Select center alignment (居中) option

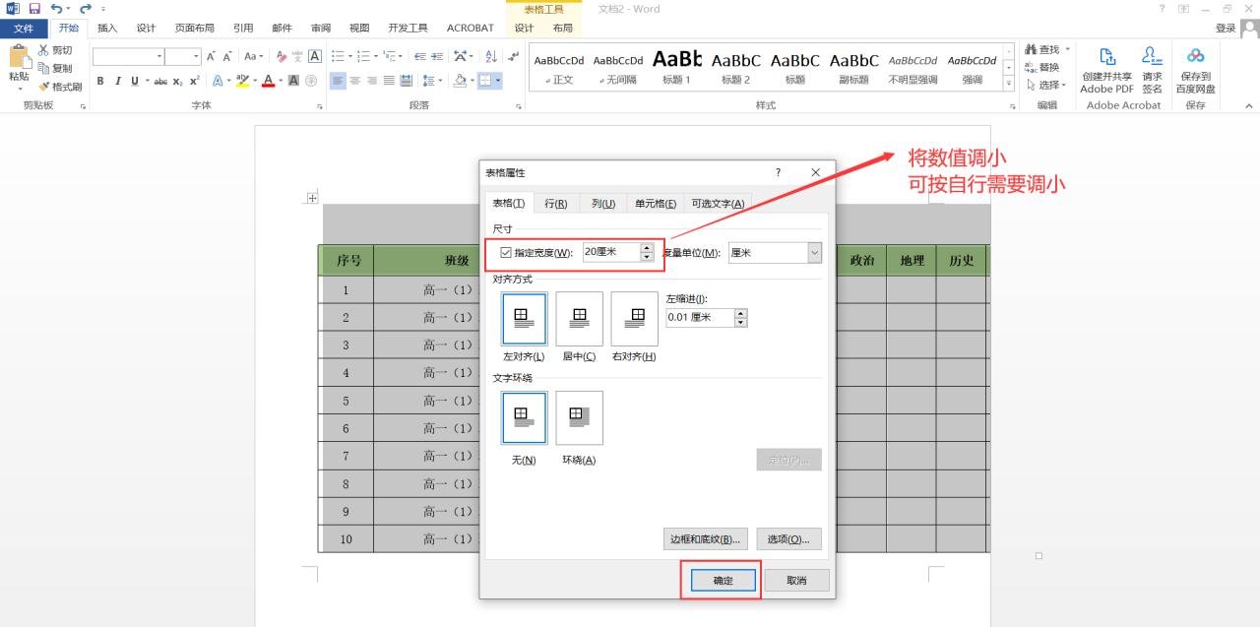[x=579, y=318]
